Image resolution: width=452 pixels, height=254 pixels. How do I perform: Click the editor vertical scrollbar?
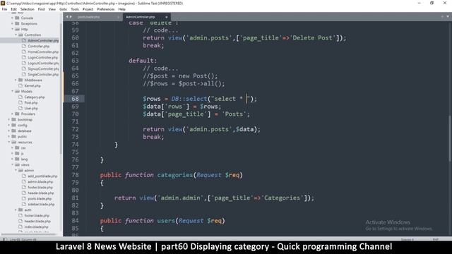click(450, 138)
